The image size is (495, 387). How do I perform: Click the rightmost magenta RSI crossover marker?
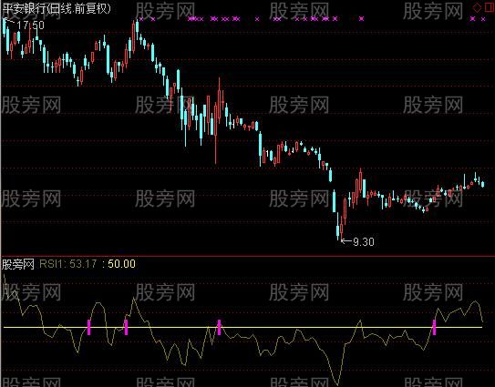434,327
